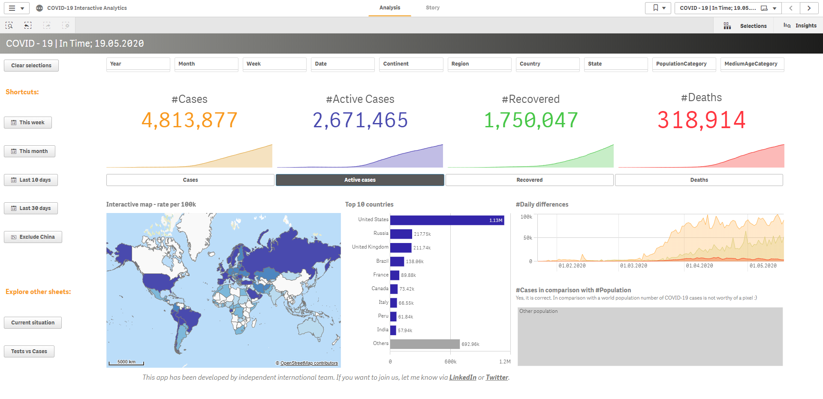
Task: Go to the previous sheet arrow
Action: point(791,8)
